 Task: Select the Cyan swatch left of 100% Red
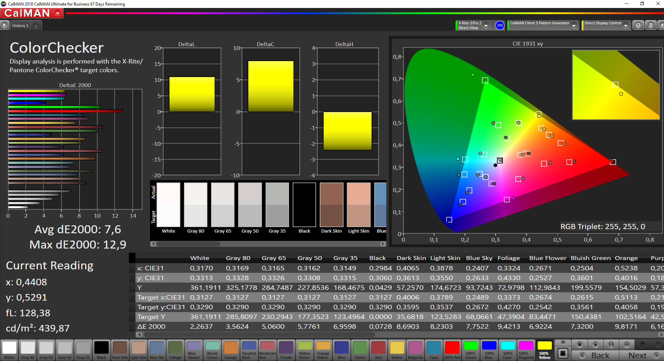tap(434, 350)
